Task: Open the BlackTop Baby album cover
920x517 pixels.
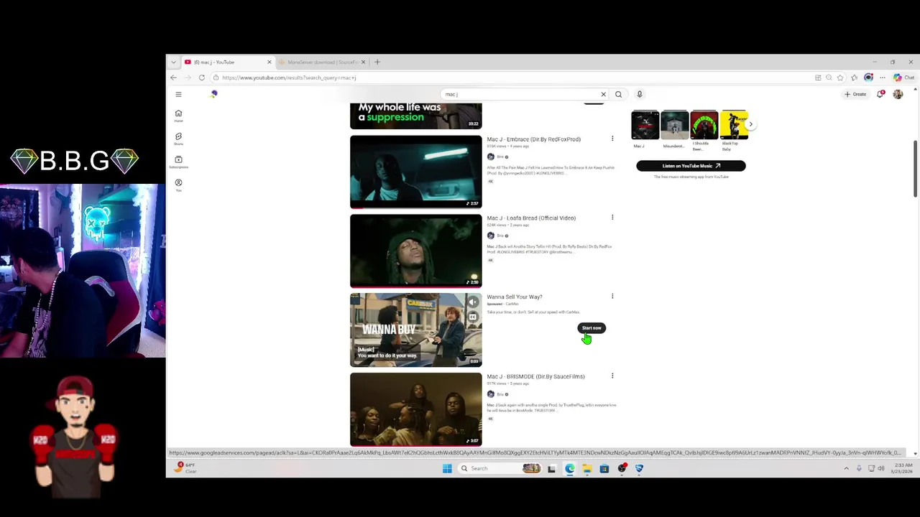Action: (x=733, y=125)
